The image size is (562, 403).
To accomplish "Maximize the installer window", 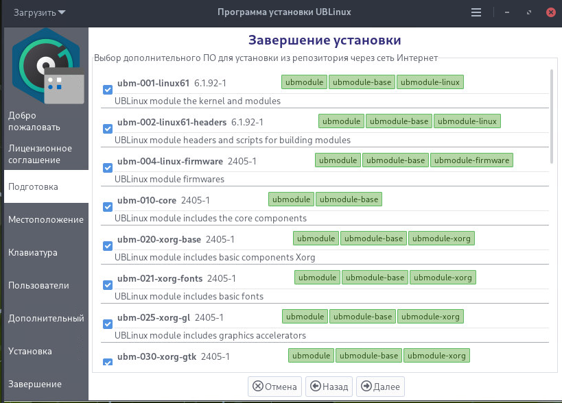I will pyautogui.click(x=529, y=12).
